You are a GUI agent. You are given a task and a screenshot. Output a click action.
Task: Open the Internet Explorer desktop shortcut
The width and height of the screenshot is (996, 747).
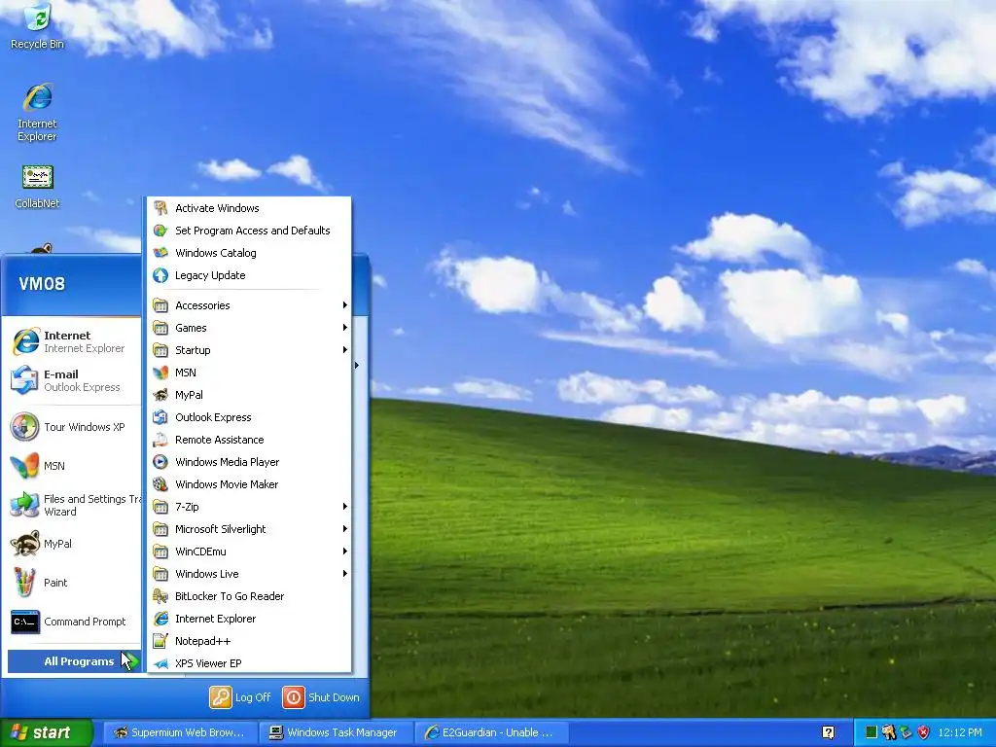coord(38,112)
